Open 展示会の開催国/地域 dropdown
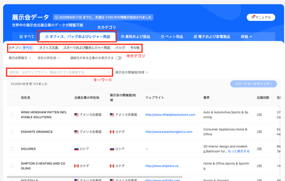The image size is (285, 181). [x=131, y=72]
